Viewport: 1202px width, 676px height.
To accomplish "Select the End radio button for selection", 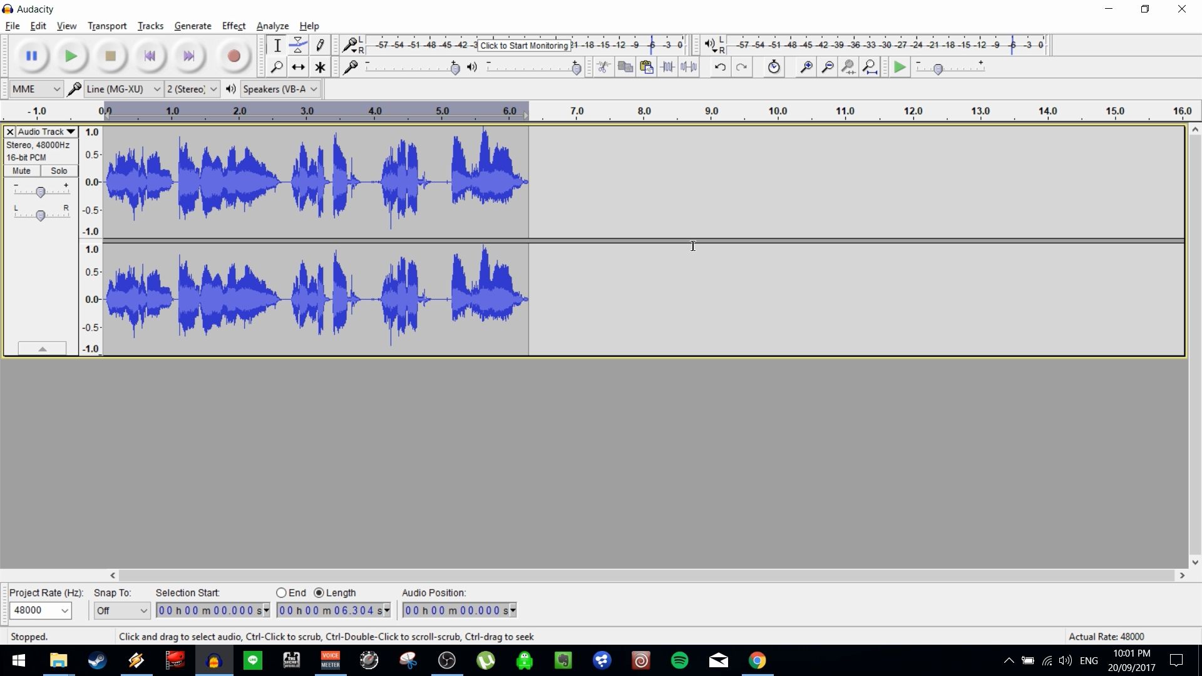I will click(x=282, y=593).
